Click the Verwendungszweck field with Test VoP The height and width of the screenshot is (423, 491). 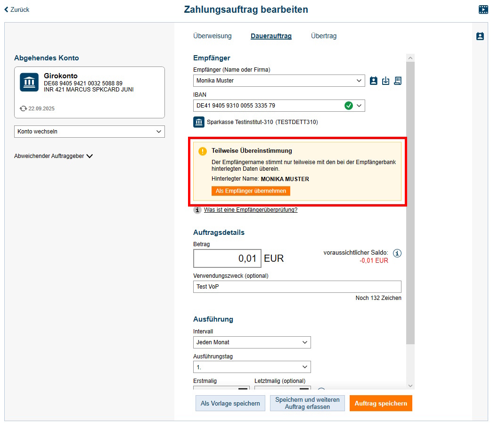coord(297,287)
